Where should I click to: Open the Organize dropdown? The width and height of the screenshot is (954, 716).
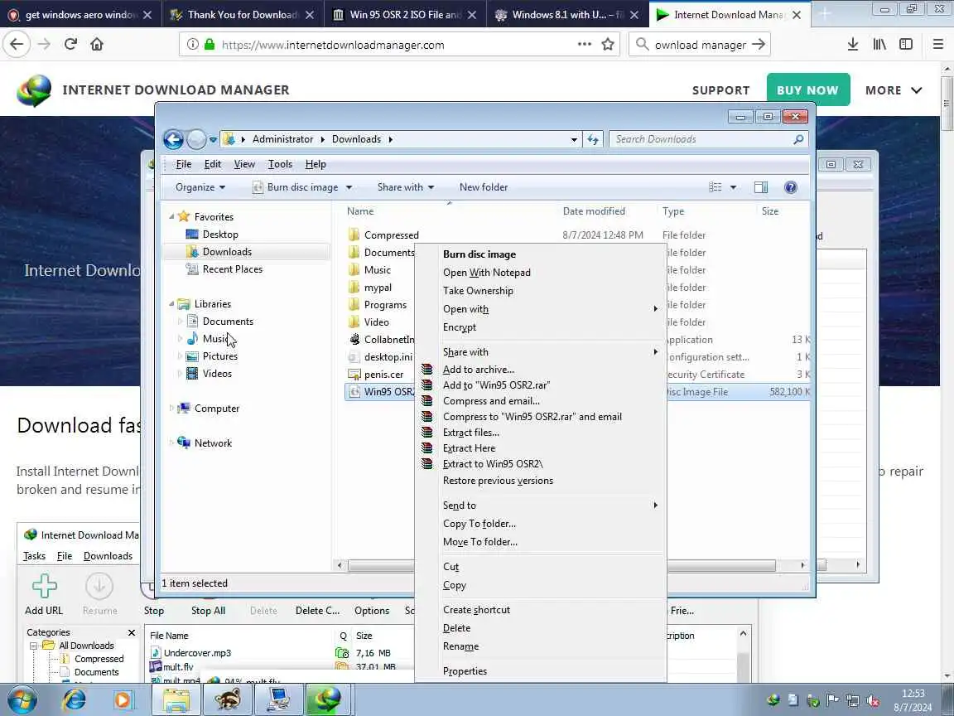200,187
